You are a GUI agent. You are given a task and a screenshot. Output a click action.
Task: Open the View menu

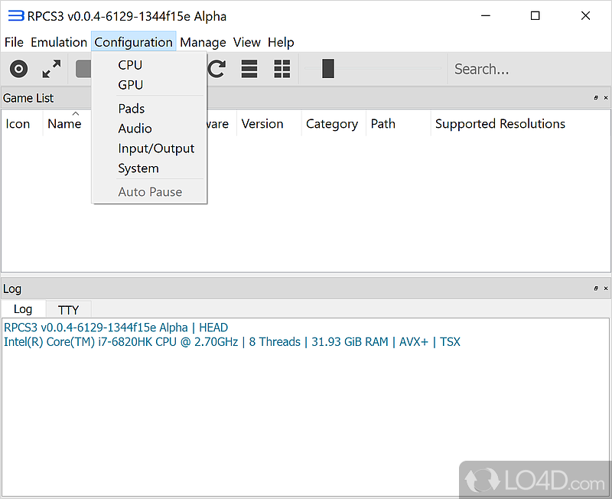pos(246,42)
